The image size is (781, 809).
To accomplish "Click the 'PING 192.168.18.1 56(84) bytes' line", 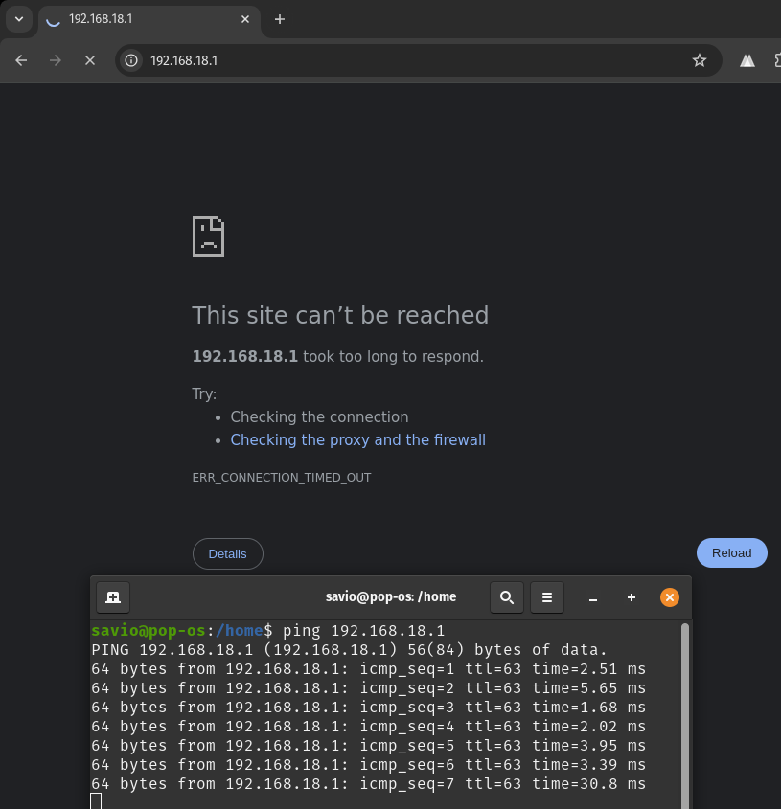I will tap(349, 649).
